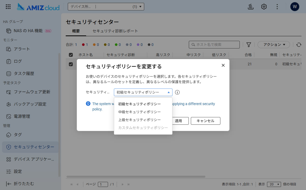Refresh the device list
The height and width of the screenshot is (190, 306).
299,45
